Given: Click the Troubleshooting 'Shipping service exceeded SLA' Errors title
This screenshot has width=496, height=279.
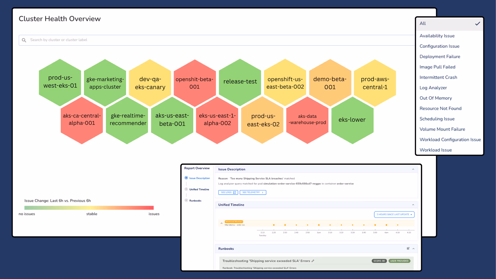Looking at the screenshot, I should [x=266, y=261].
